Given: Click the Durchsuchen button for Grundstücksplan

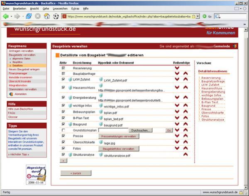Looking at the screenshot, I should coord(141,130).
